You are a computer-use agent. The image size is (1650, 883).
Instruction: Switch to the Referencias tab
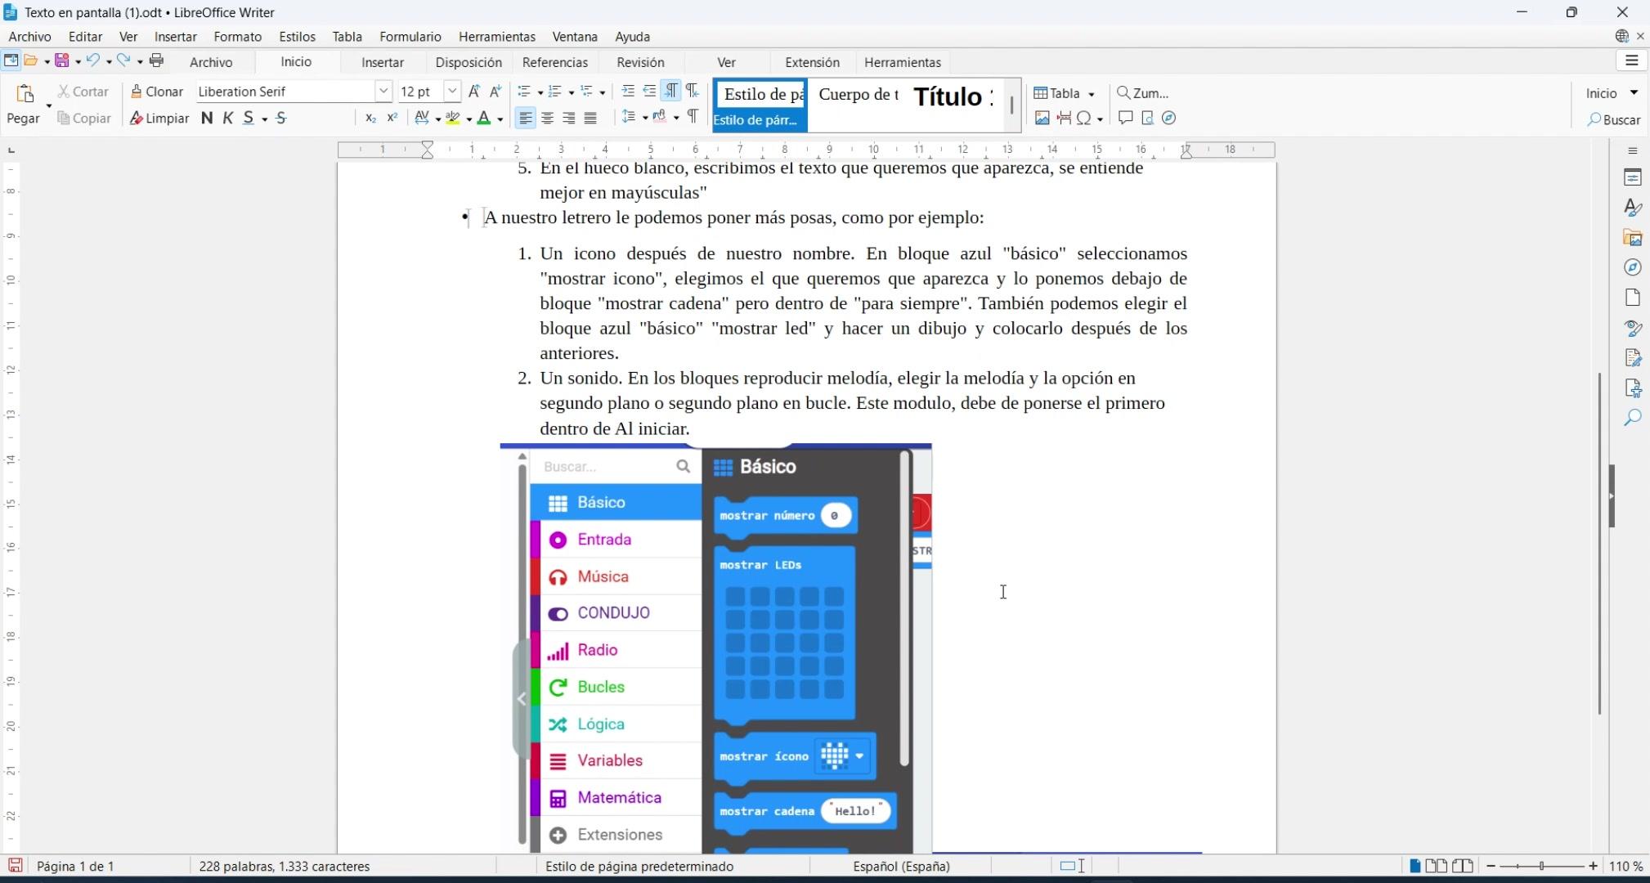click(x=554, y=62)
